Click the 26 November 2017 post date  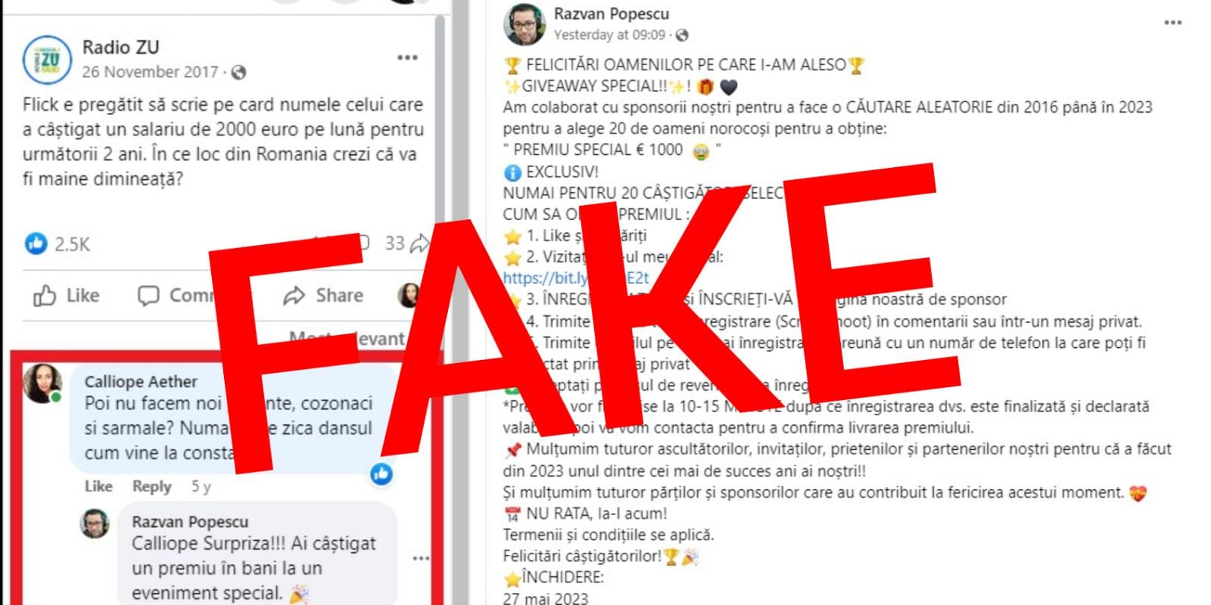[150, 72]
